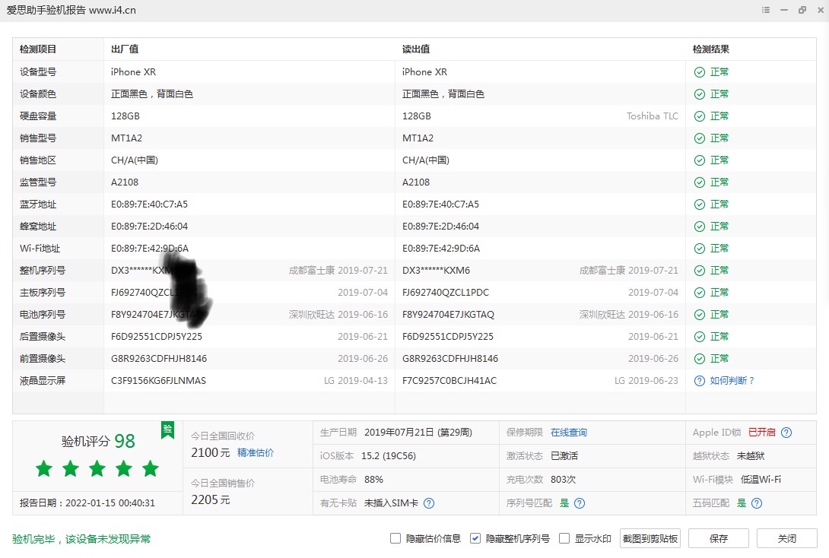Click the green check icon for 整机序列号

pyautogui.click(x=700, y=271)
